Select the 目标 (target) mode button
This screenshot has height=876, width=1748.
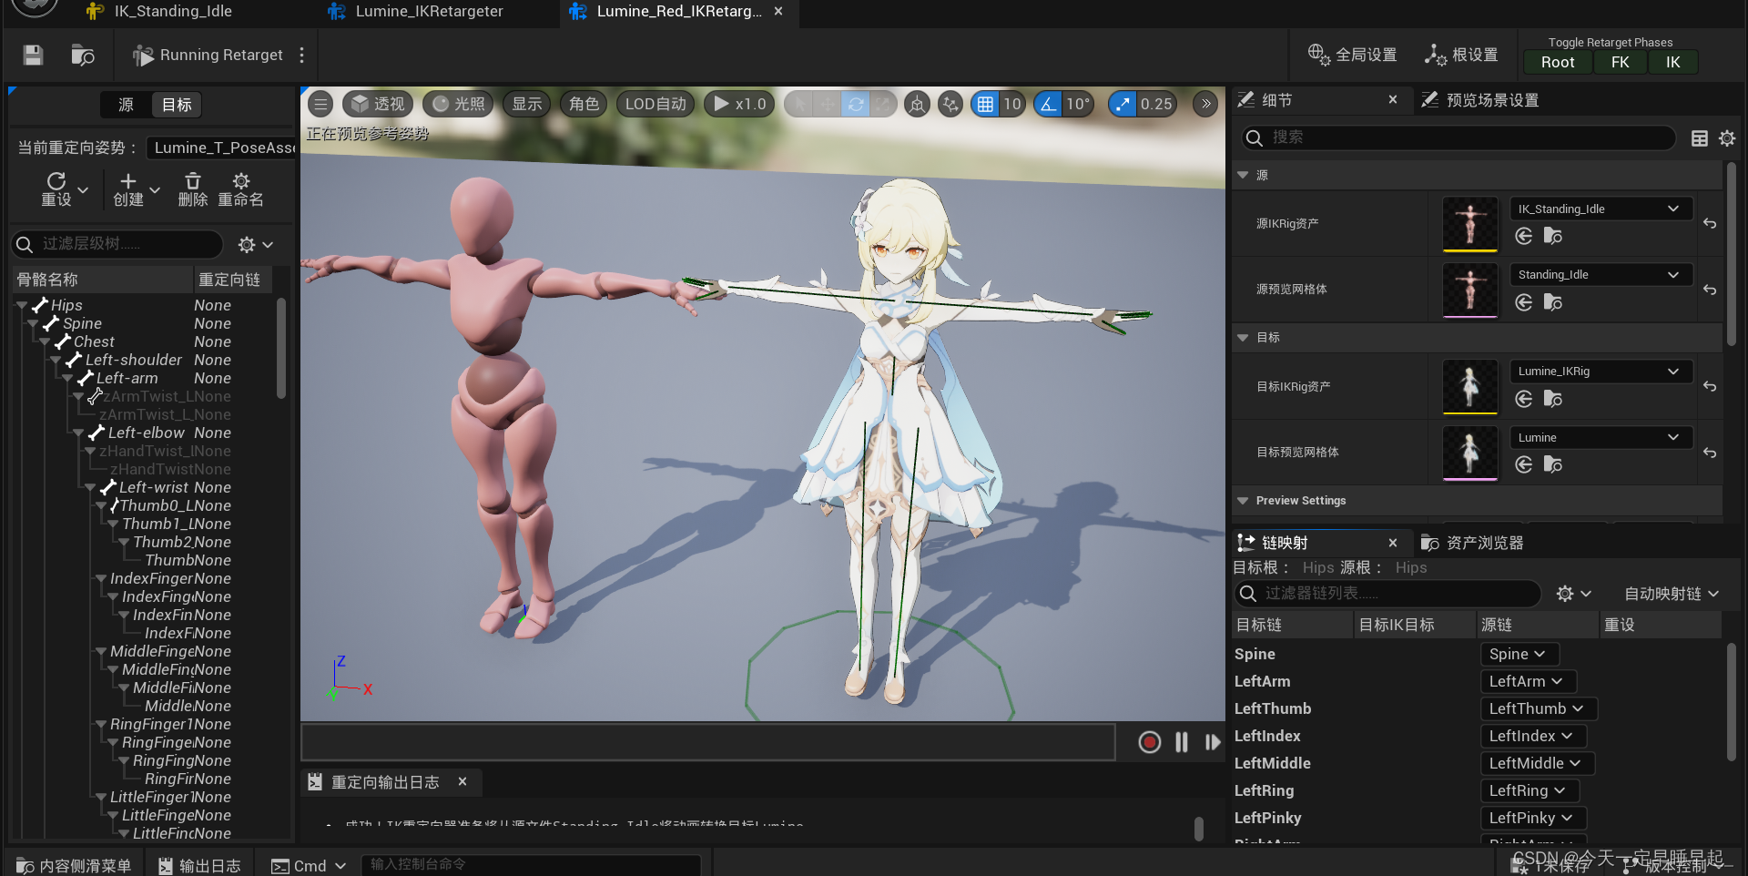coord(177,105)
